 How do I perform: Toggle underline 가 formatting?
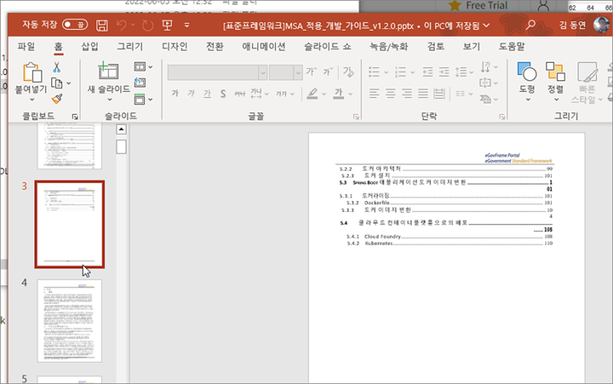tap(207, 94)
